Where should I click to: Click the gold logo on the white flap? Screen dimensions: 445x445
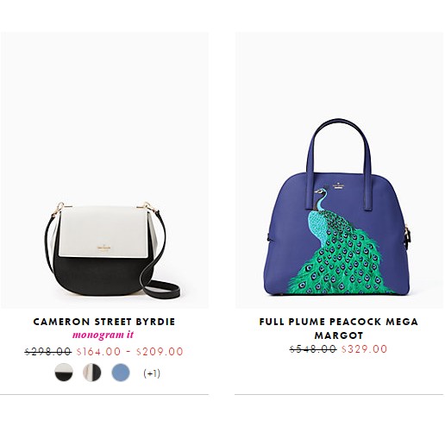coord(103,248)
